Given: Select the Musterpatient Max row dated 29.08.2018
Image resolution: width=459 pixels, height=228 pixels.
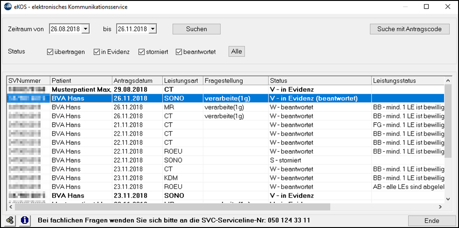Looking at the screenshot, I should point(226,89).
